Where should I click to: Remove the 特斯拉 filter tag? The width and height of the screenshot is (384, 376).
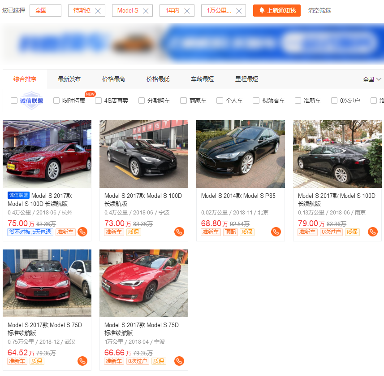click(x=98, y=11)
